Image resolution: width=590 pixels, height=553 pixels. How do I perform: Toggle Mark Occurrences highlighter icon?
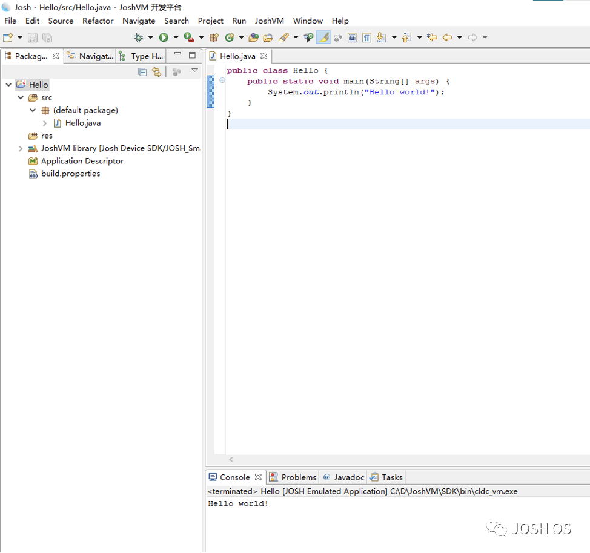pos(323,38)
